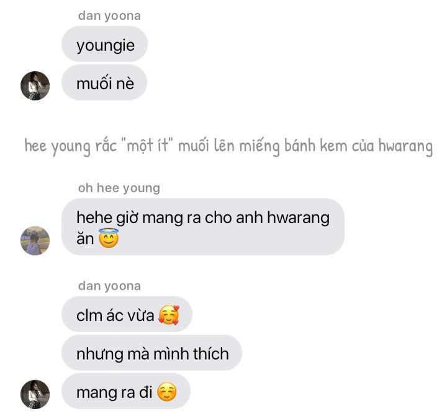447x419 pixels.
Task: Select the 'youngie' message bubble
Action: click(x=105, y=44)
